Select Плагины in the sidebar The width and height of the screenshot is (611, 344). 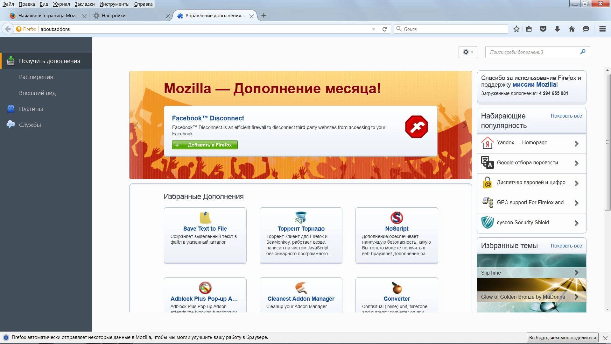pos(46,109)
